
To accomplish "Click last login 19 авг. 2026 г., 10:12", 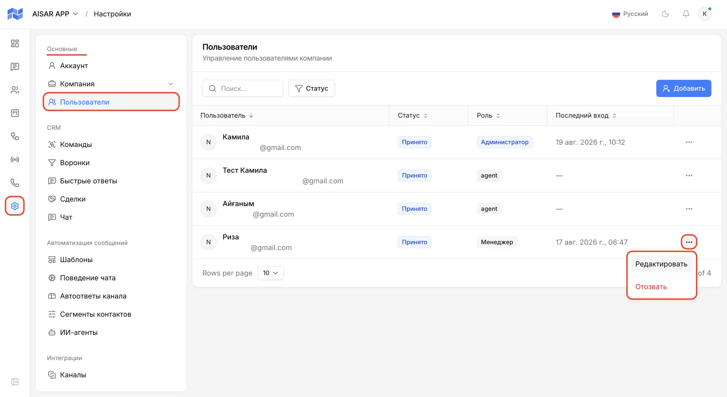I will tap(590, 142).
